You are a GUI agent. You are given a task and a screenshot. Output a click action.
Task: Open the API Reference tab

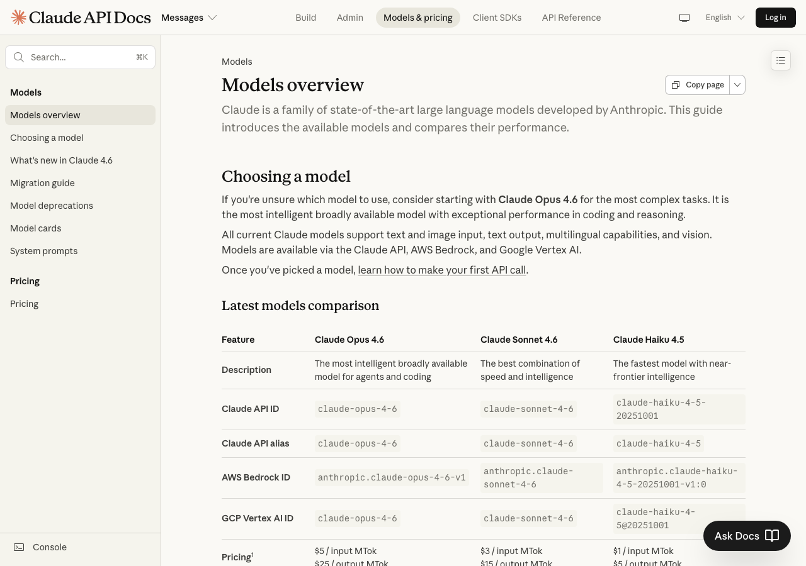[x=571, y=18]
